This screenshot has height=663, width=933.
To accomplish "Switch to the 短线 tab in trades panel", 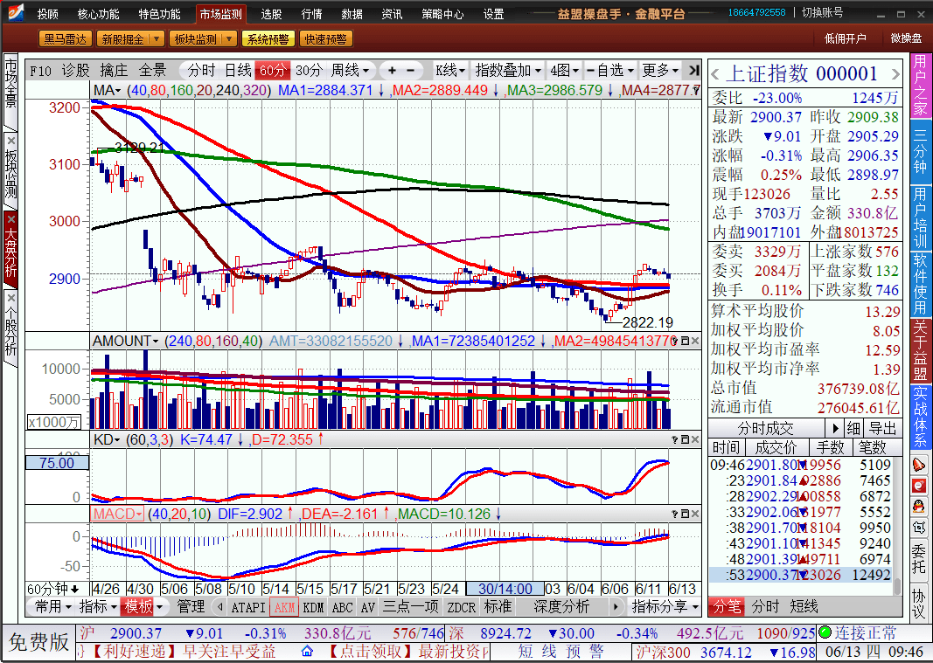I will pyautogui.click(x=804, y=606).
